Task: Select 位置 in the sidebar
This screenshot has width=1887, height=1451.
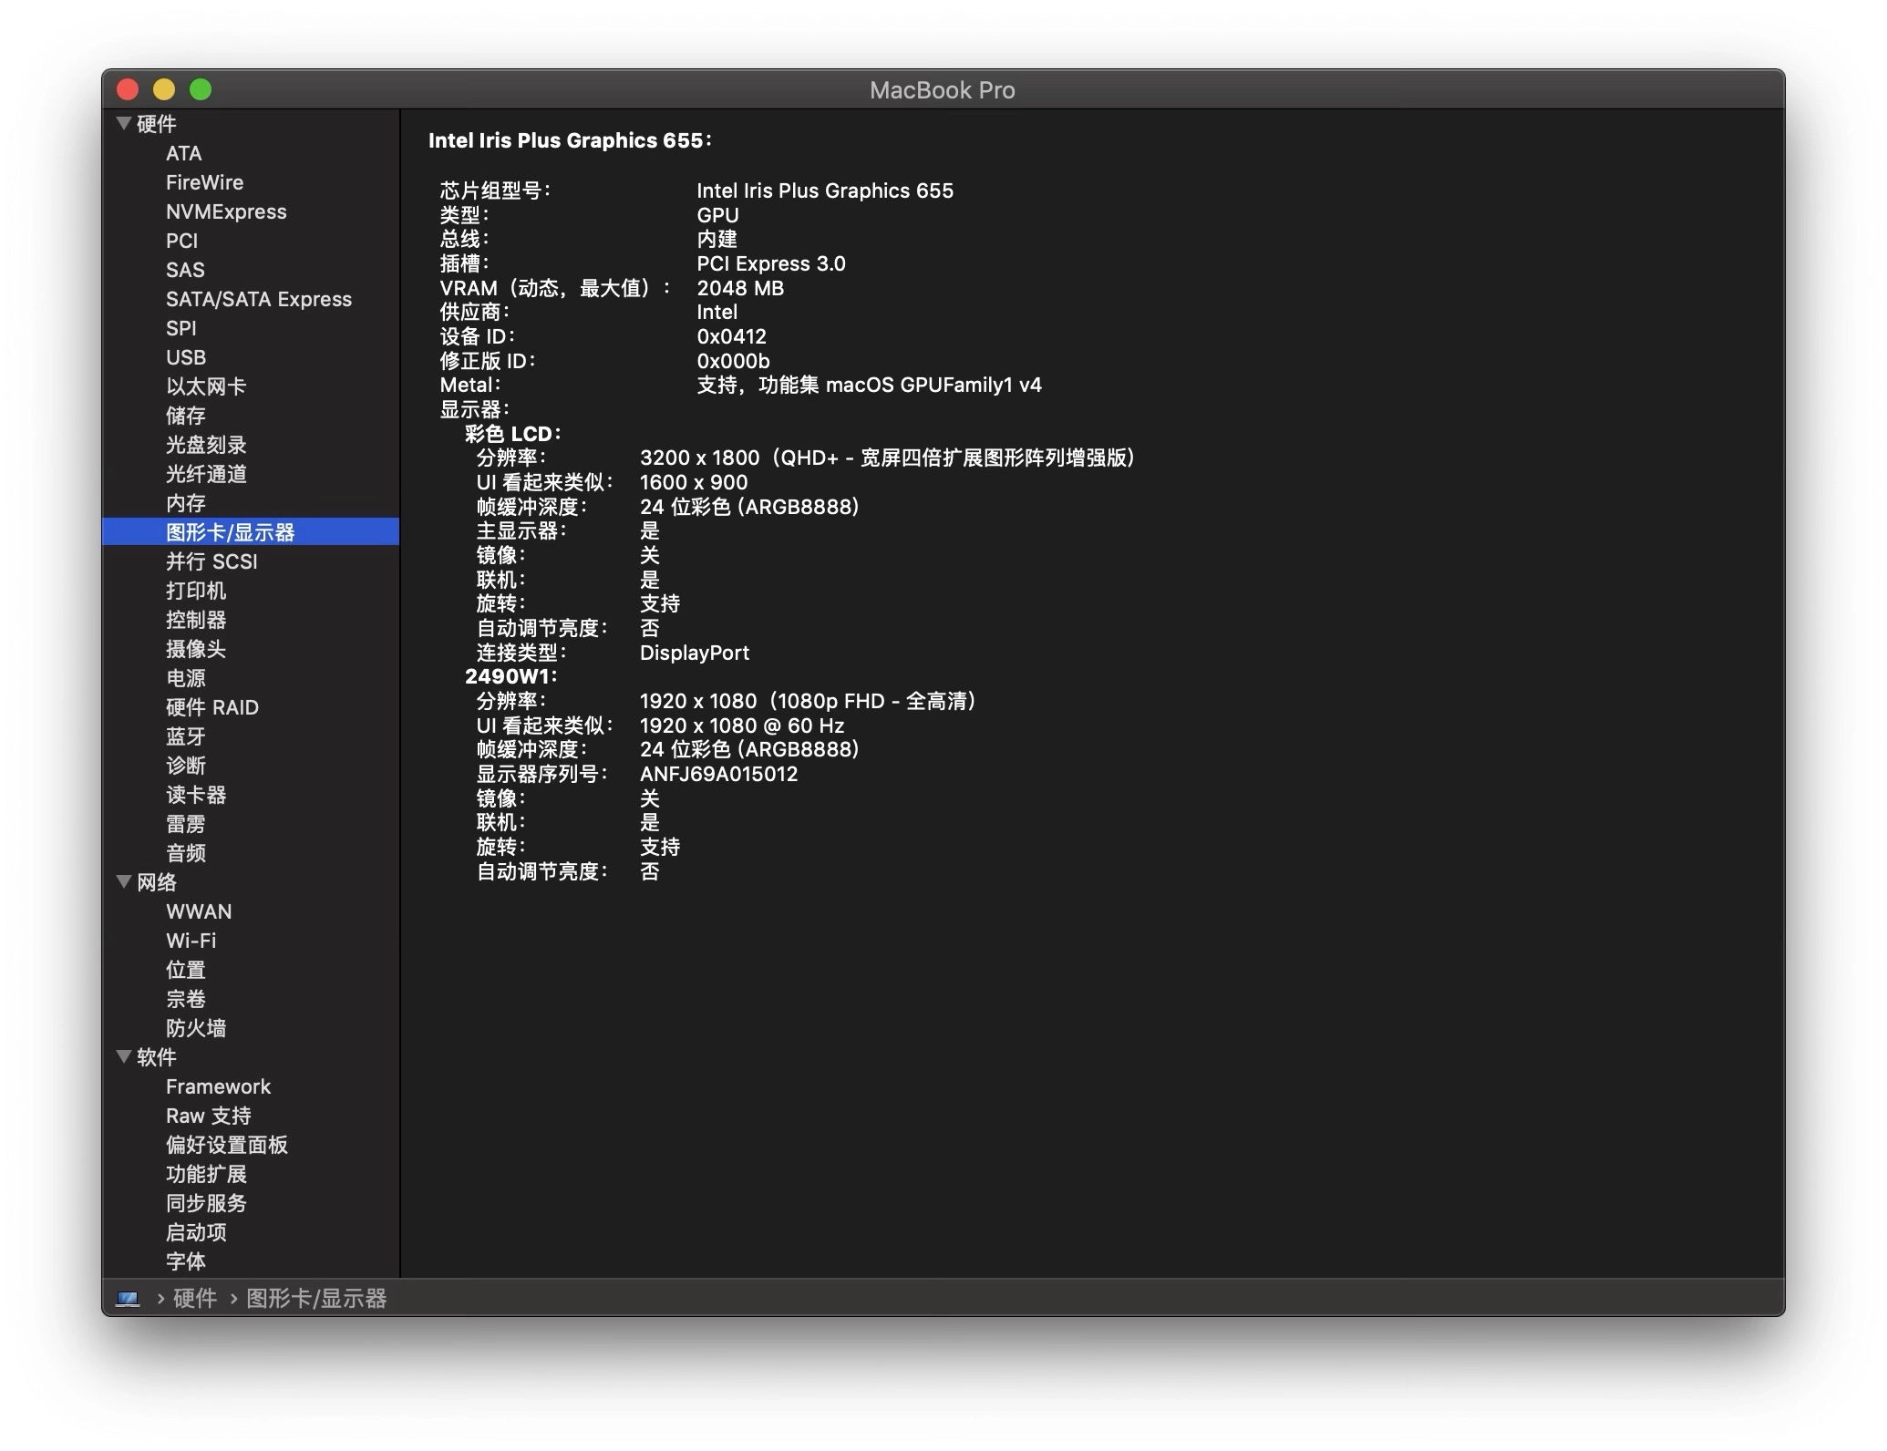Action: (x=186, y=970)
